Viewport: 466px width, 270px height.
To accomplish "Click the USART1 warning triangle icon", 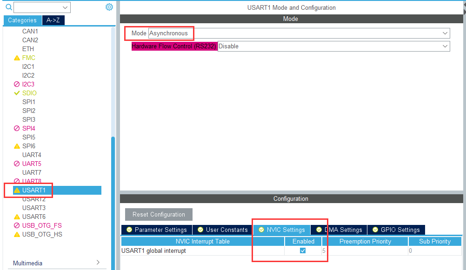I will [x=17, y=191].
